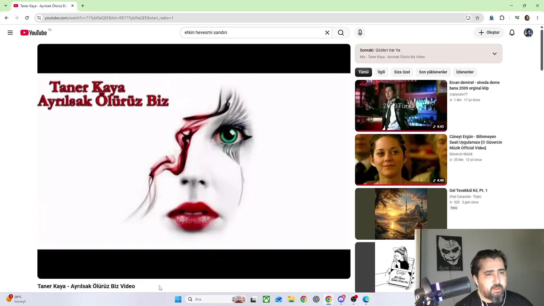Click the video title below the player
This screenshot has height=306, width=544.
(x=86, y=286)
